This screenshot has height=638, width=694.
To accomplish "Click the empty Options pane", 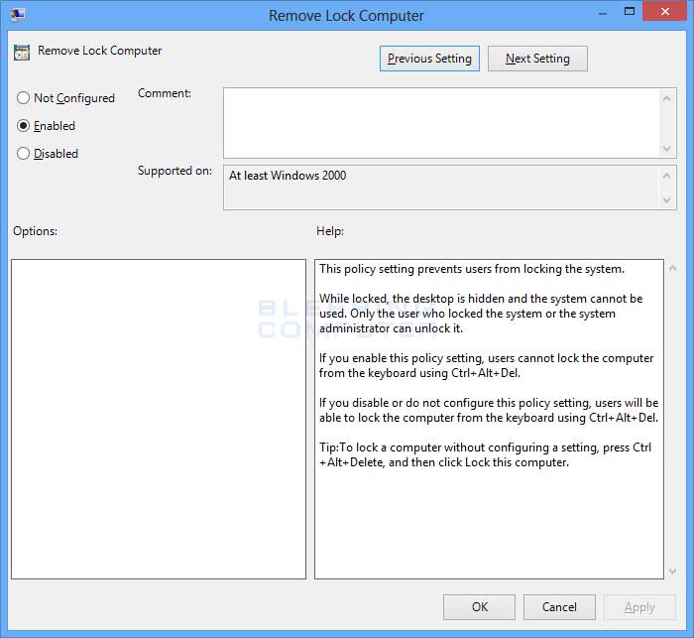I will pyautogui.click(x=159, y=419).
